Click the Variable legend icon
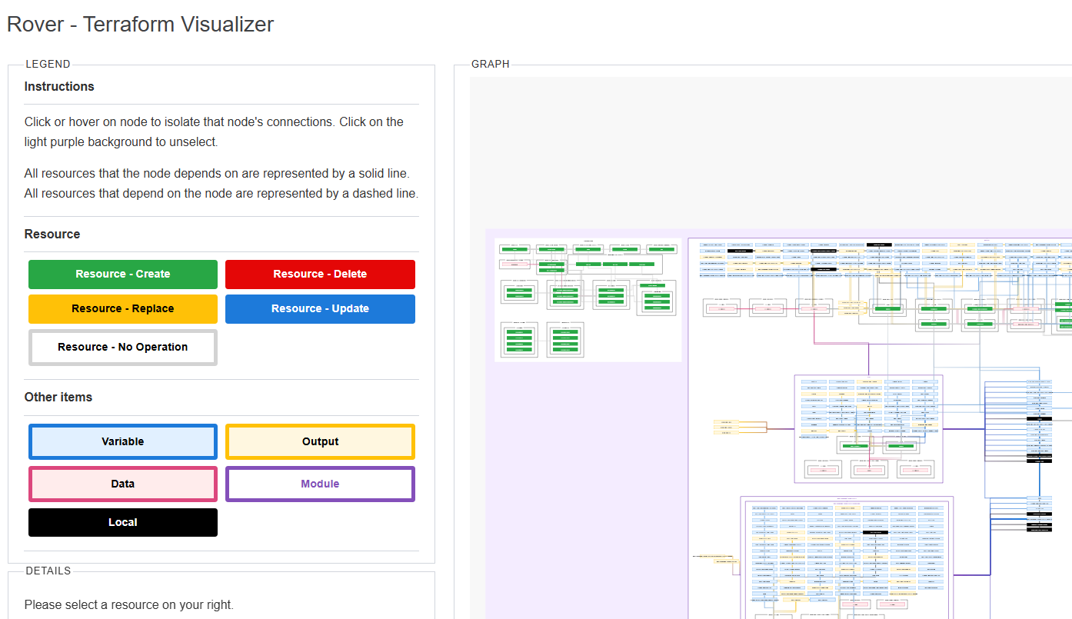Viewport: 1072px width, 619px height. (122, 441)
